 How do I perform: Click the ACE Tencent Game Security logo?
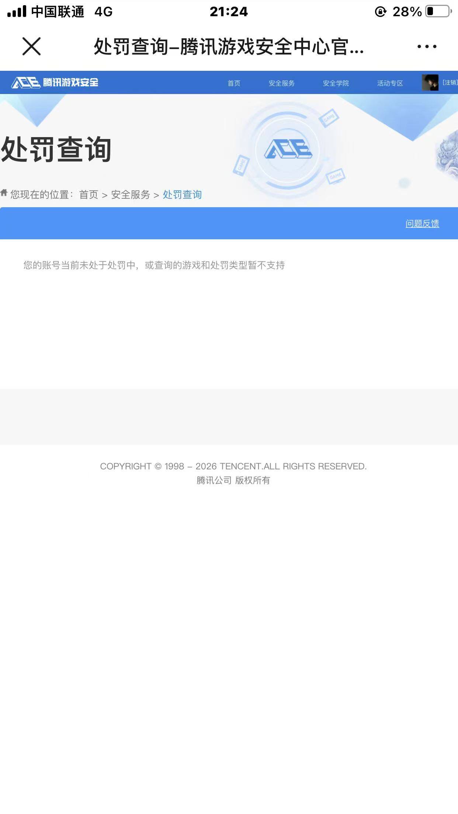tap(55, 82)
